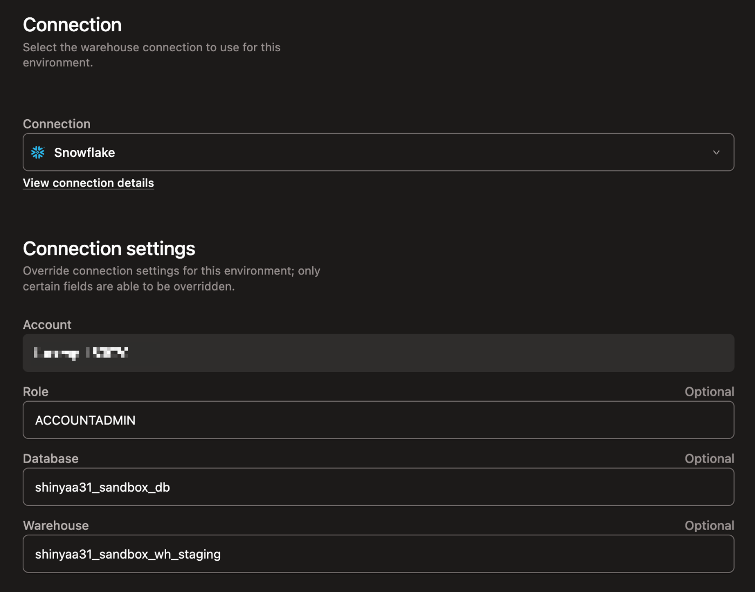Click the 'Override connection settings' description text
This screenshot has height=592, width=755.
[171, 279]
